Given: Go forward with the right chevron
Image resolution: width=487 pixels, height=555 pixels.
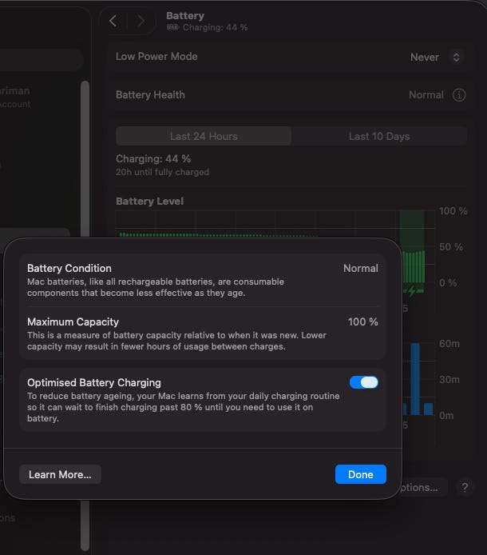Looking at the screenshot, I should coord(141,21).
